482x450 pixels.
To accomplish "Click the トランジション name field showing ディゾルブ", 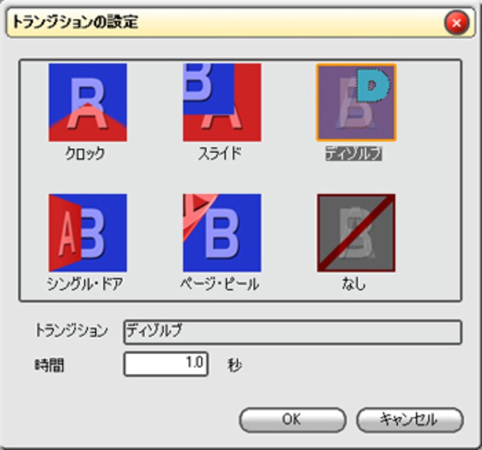I will click(x=292, y=332).
